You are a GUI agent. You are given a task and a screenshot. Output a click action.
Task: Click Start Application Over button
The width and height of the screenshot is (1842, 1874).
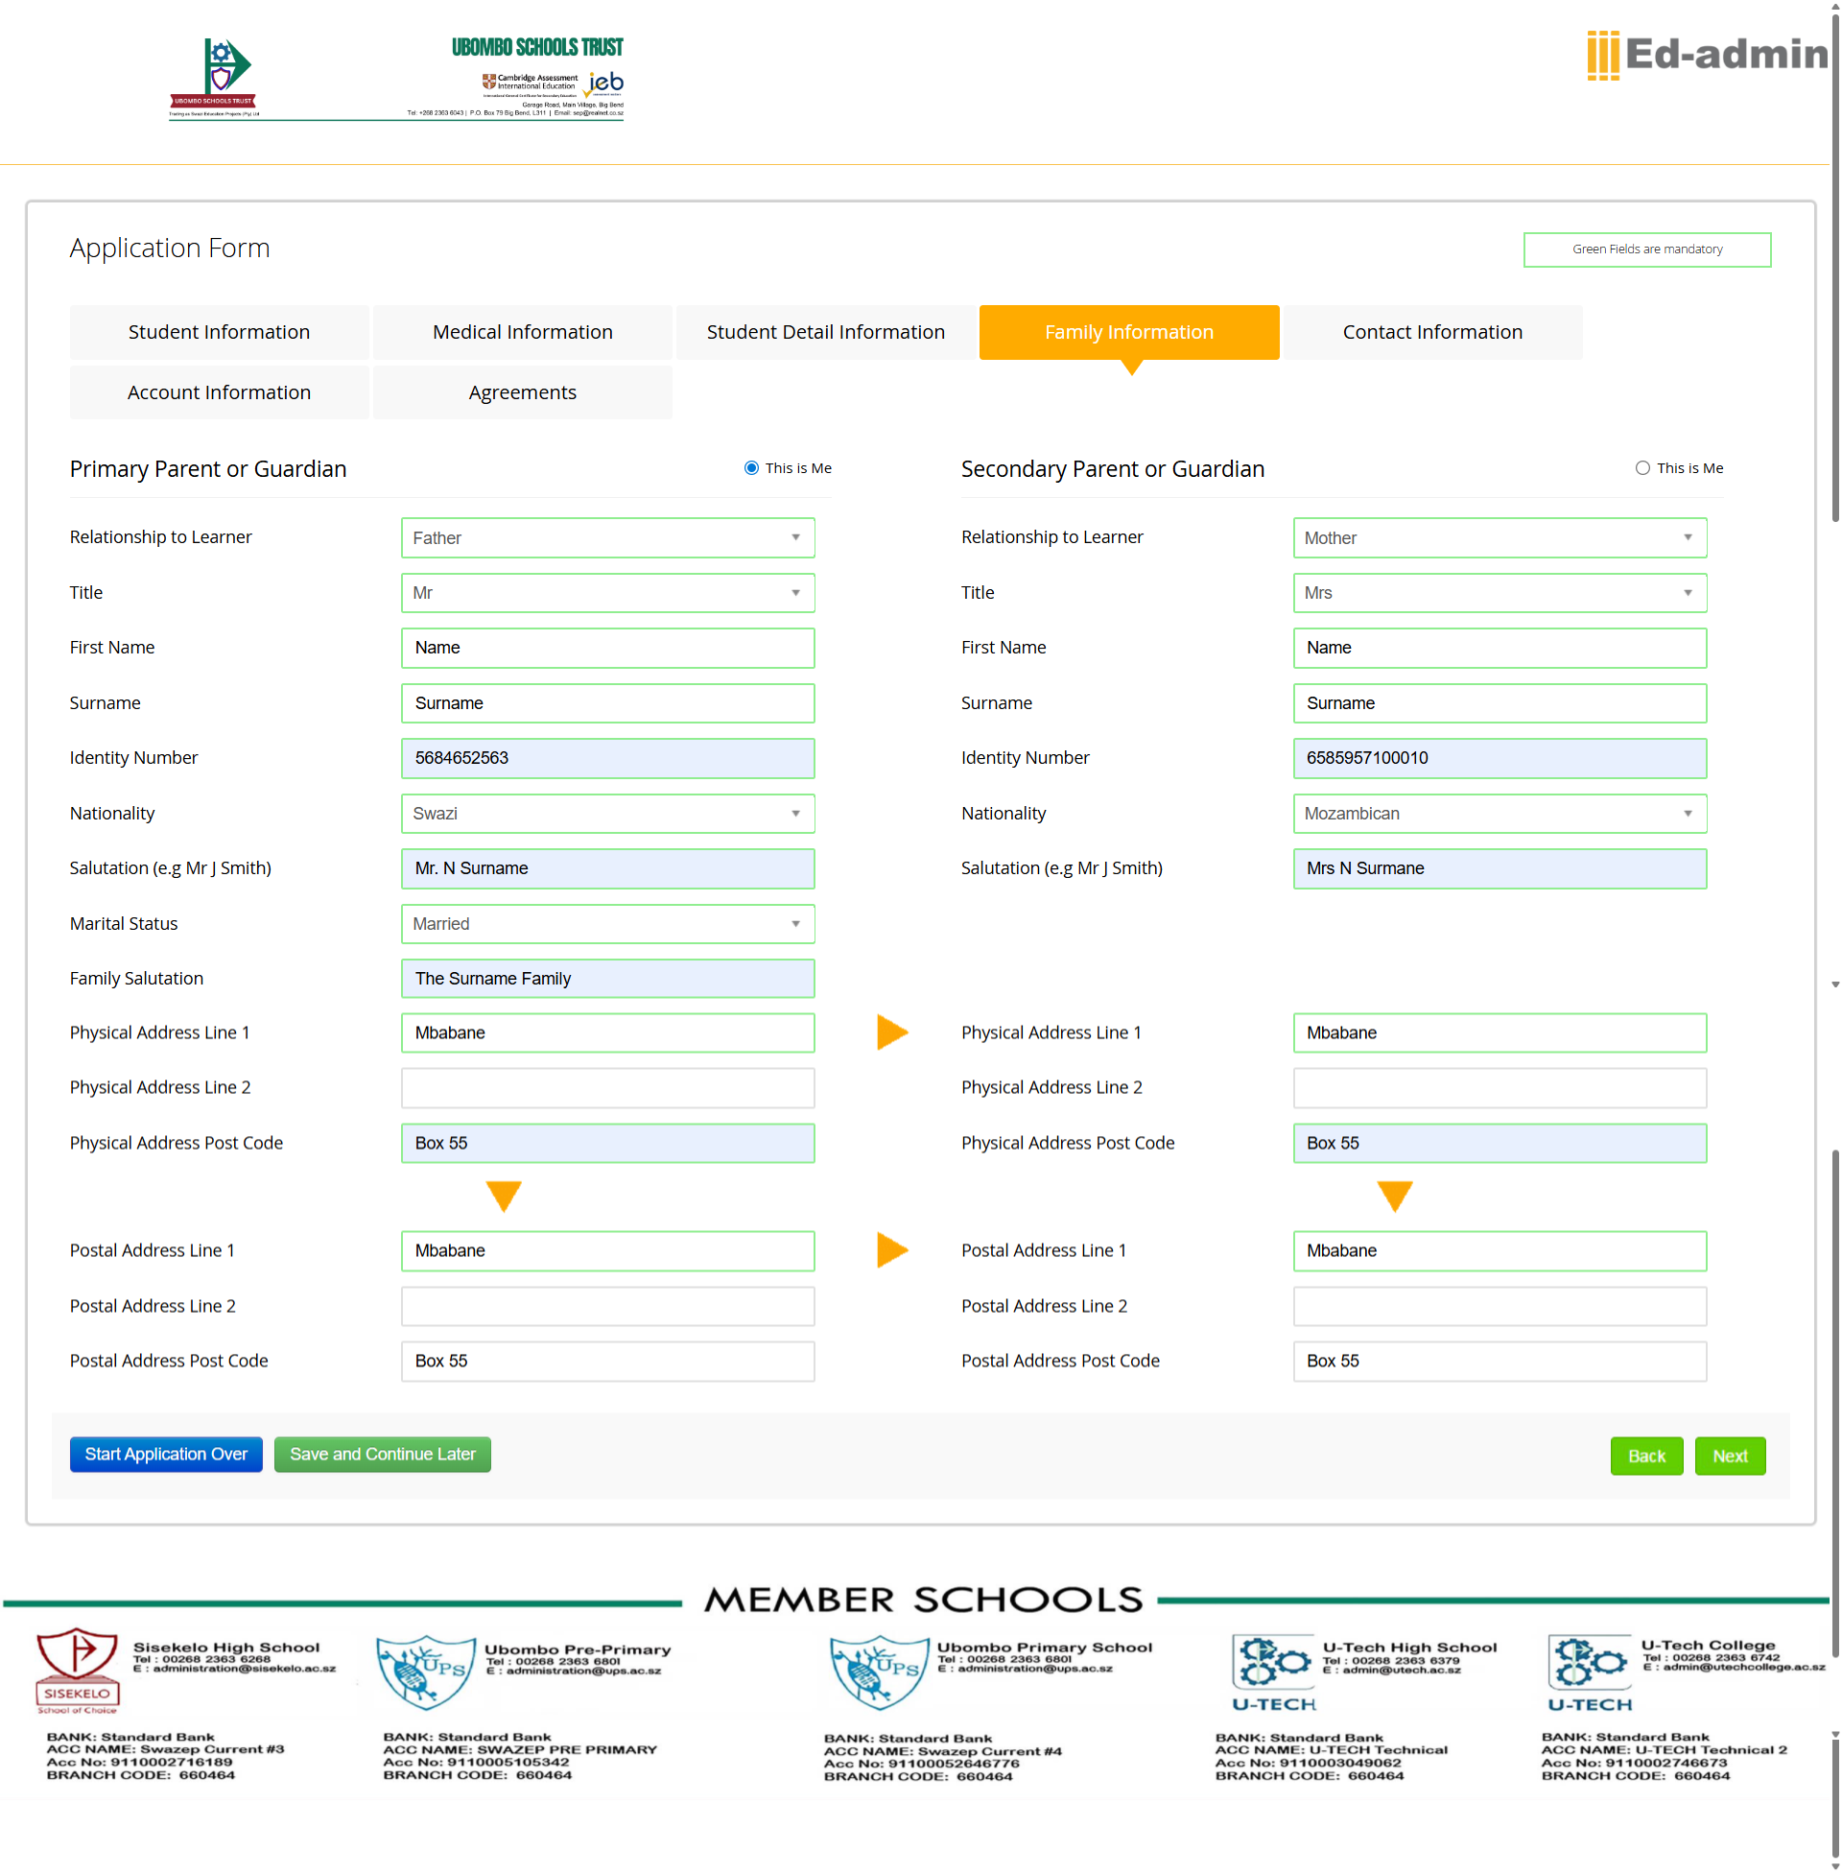pos(165,1454)
